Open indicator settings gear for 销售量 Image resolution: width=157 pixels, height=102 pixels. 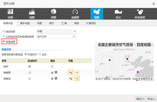56,78
